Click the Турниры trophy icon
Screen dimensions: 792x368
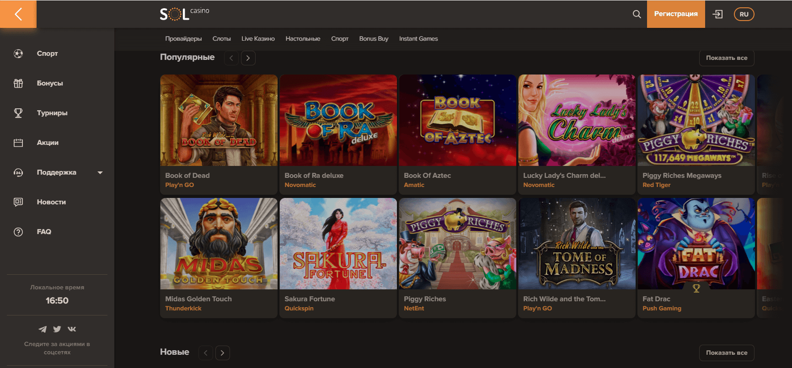18,113
